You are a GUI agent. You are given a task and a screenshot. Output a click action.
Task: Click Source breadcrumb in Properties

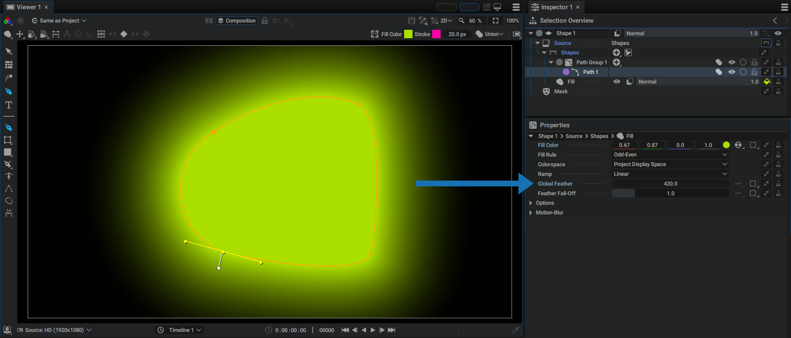pyautogui.click(x=574, y=136)
